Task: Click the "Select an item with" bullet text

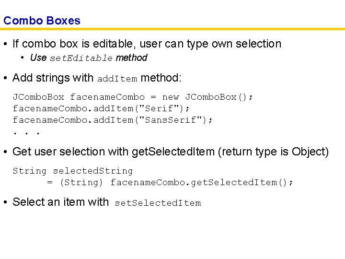Action: point(61,202)
